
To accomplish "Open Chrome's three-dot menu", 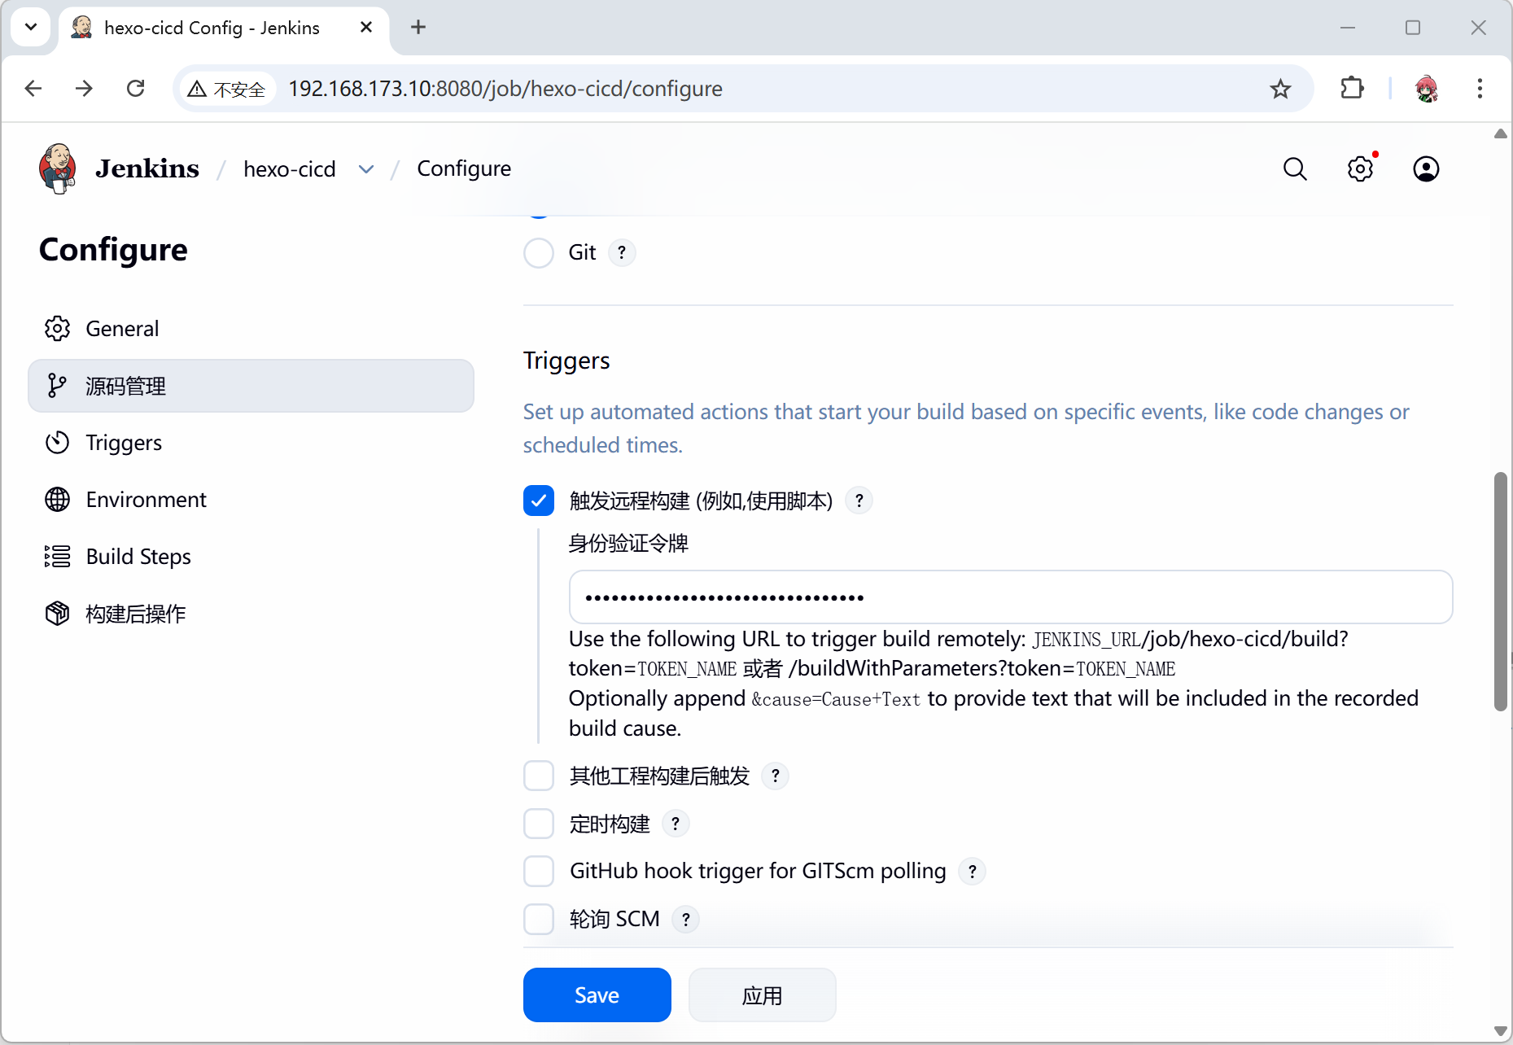I will click(1479, 89).
